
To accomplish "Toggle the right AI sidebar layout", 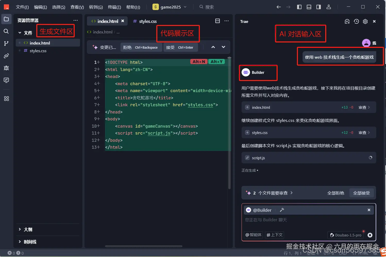I will pyautogui.click(x=319, y=7).
